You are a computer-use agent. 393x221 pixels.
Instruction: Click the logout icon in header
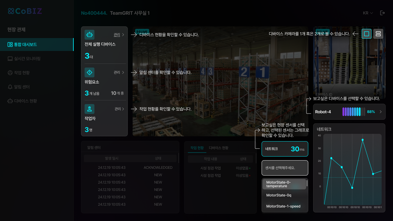tap(382, 13)
